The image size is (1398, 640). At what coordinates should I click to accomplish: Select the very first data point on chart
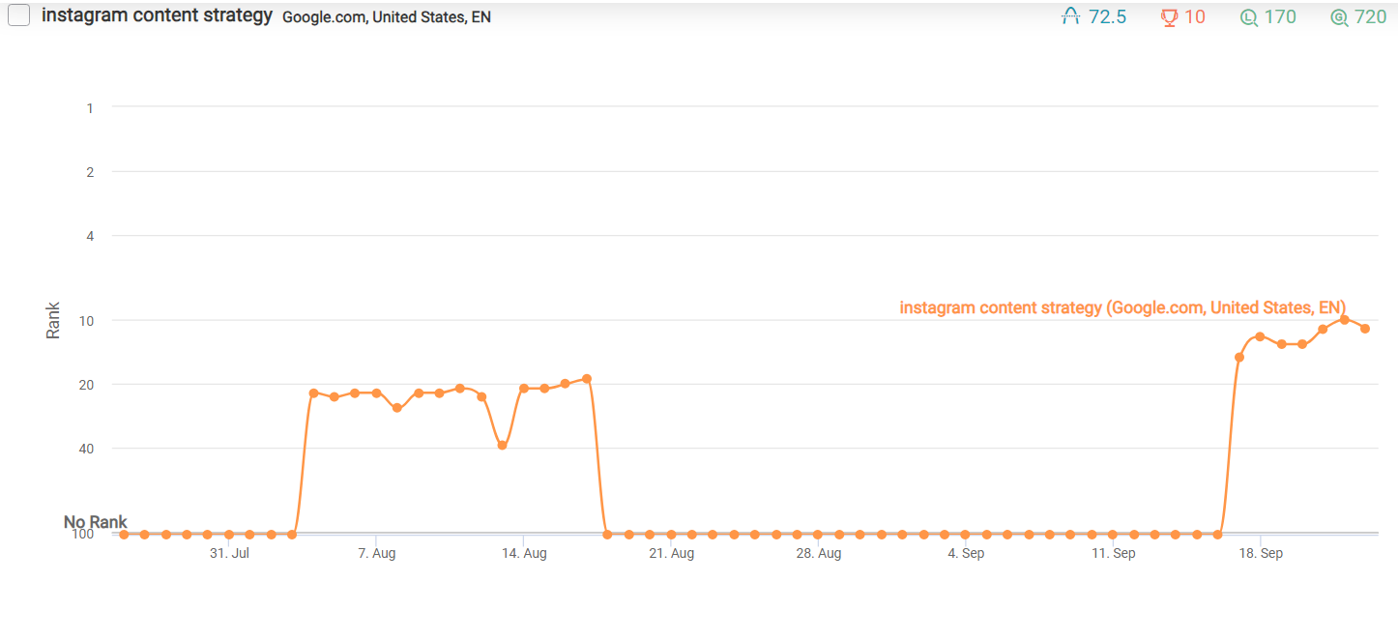coord(124,534)
